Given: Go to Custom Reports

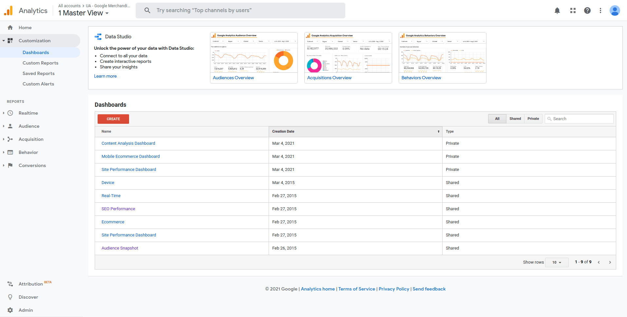Looking at the screenshot, I should click(40, 63).
